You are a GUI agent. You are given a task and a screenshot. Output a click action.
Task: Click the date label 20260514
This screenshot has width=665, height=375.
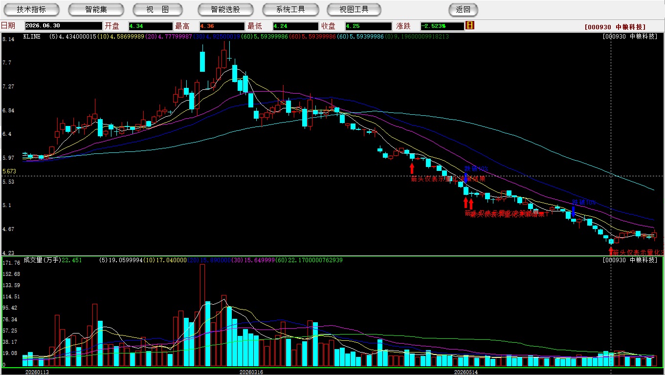click(466, 372)
